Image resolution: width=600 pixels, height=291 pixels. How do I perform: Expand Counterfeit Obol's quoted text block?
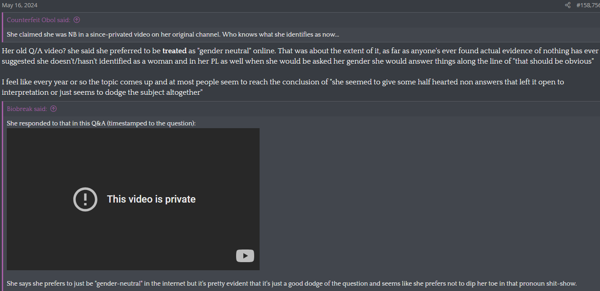pos(172,35)
